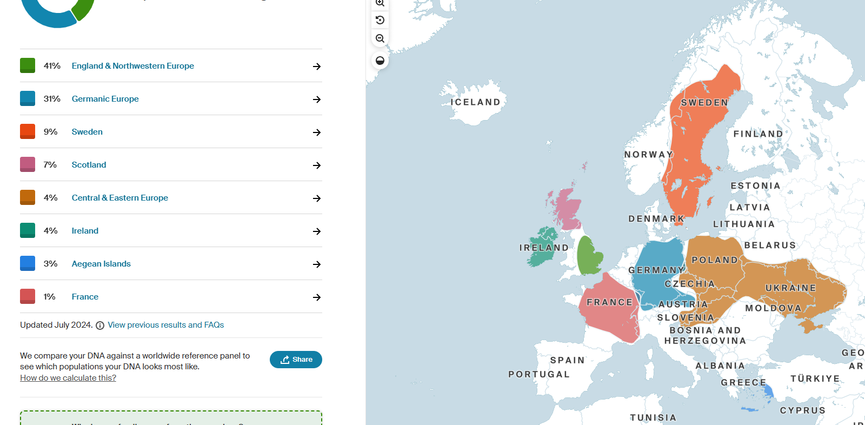Click the orange-red Sweden color swatch
Screen dimensions: 865x425
28,131
